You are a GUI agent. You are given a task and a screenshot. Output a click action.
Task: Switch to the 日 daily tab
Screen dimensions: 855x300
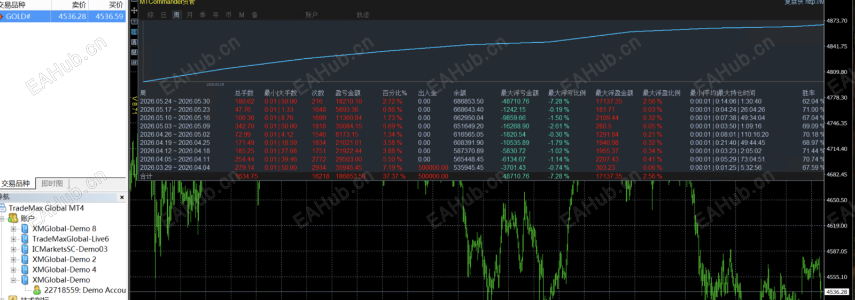[x=164, y=15]
